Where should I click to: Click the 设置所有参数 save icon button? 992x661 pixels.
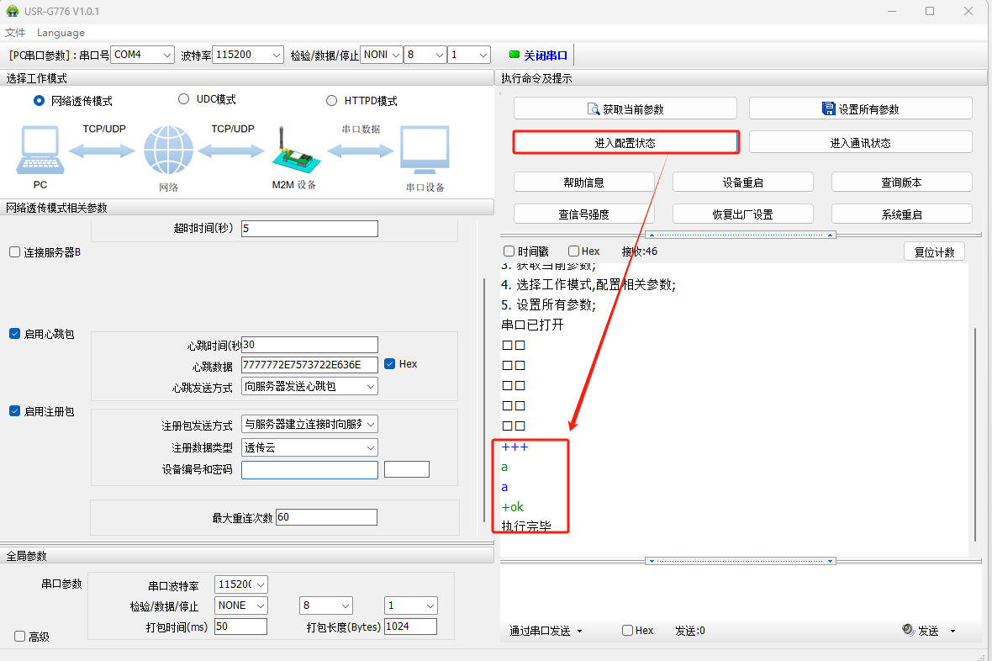click(860, 108)
